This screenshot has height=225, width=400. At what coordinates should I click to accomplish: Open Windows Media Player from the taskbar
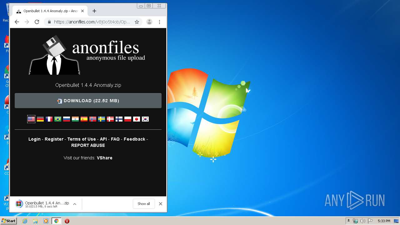tap(46, 221)
